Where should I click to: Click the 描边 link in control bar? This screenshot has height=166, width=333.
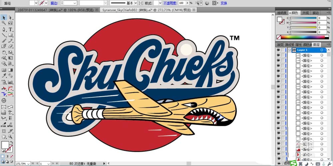coord(54,3)
